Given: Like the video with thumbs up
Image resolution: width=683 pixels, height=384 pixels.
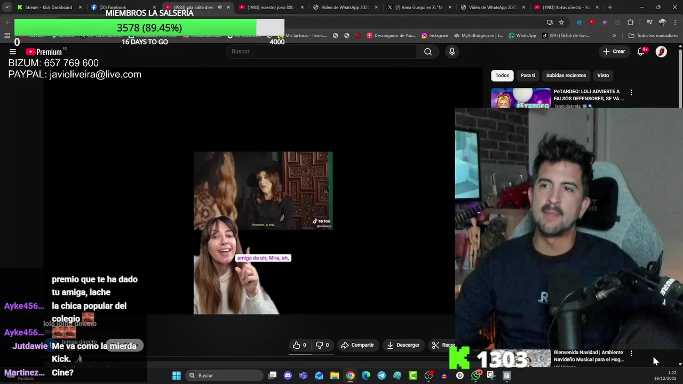Looking at the screenshot, I should pos(300,345).
